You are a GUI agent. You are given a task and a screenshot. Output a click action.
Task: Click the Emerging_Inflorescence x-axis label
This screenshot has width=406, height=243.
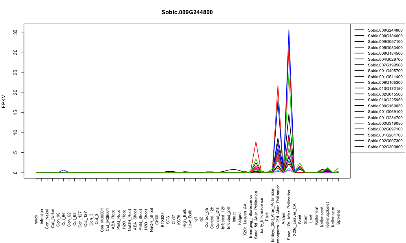pyautogui.click(x=251, y=213)
